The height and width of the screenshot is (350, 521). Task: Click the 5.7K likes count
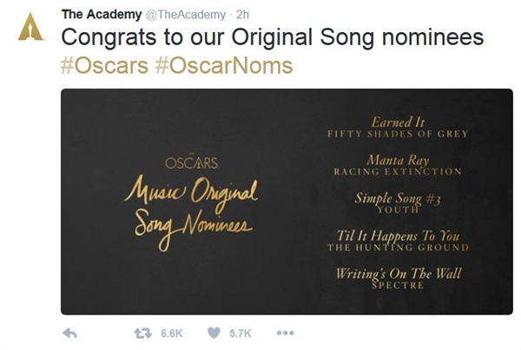click(x=241, y=333)
